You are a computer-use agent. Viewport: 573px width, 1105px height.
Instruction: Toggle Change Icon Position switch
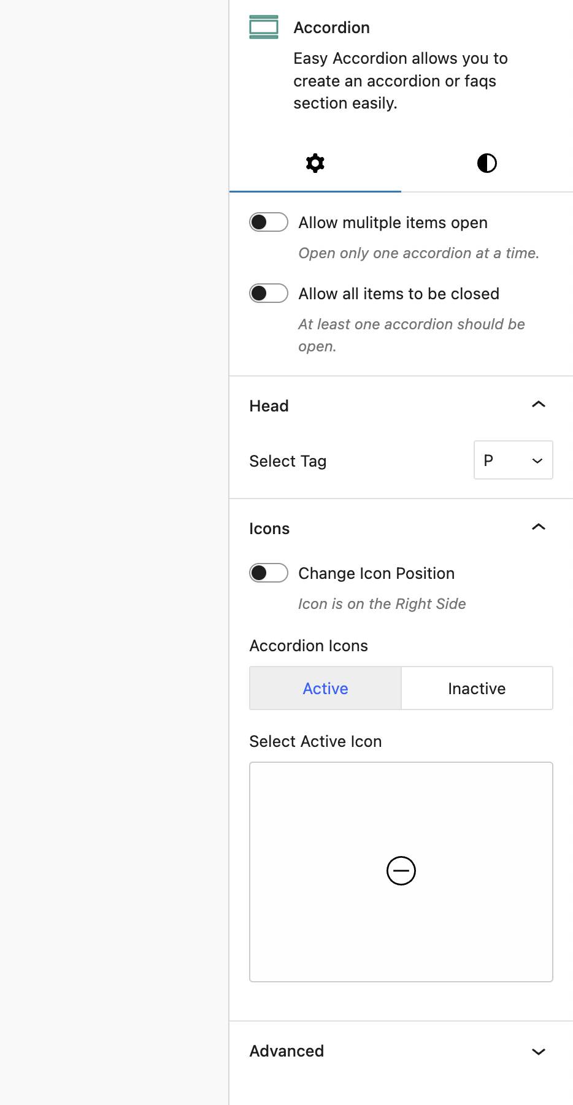point(269,573)
